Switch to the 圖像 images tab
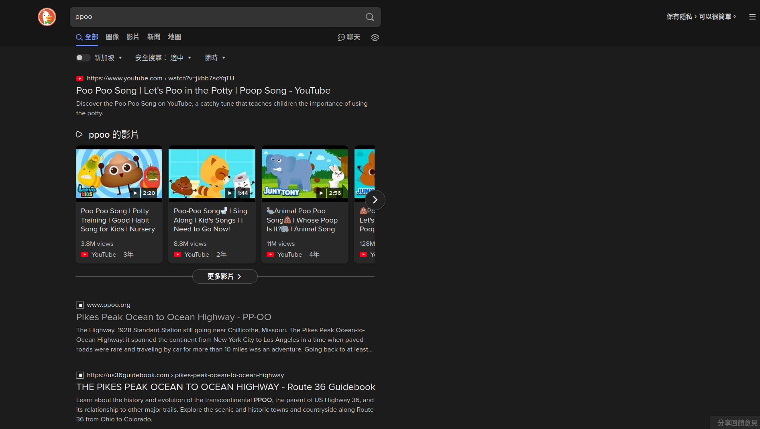760x429 pixels. point(112,37)
